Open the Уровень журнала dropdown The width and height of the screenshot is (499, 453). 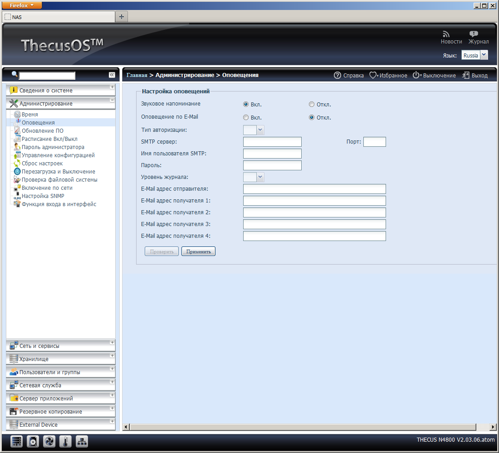[260, 177]
